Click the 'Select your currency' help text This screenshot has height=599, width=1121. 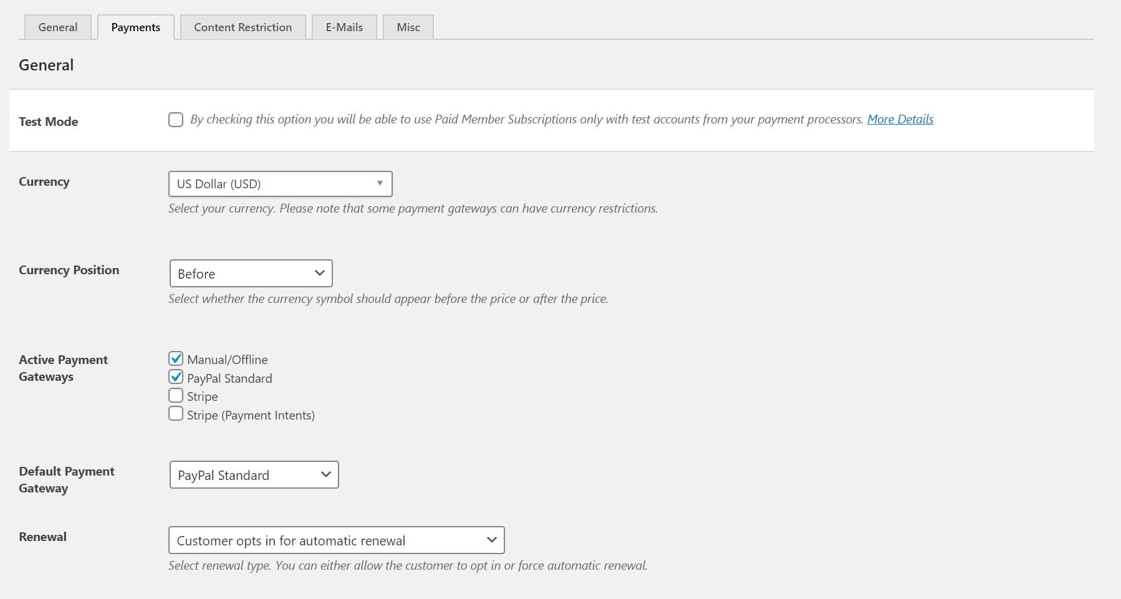pos(413,208)
